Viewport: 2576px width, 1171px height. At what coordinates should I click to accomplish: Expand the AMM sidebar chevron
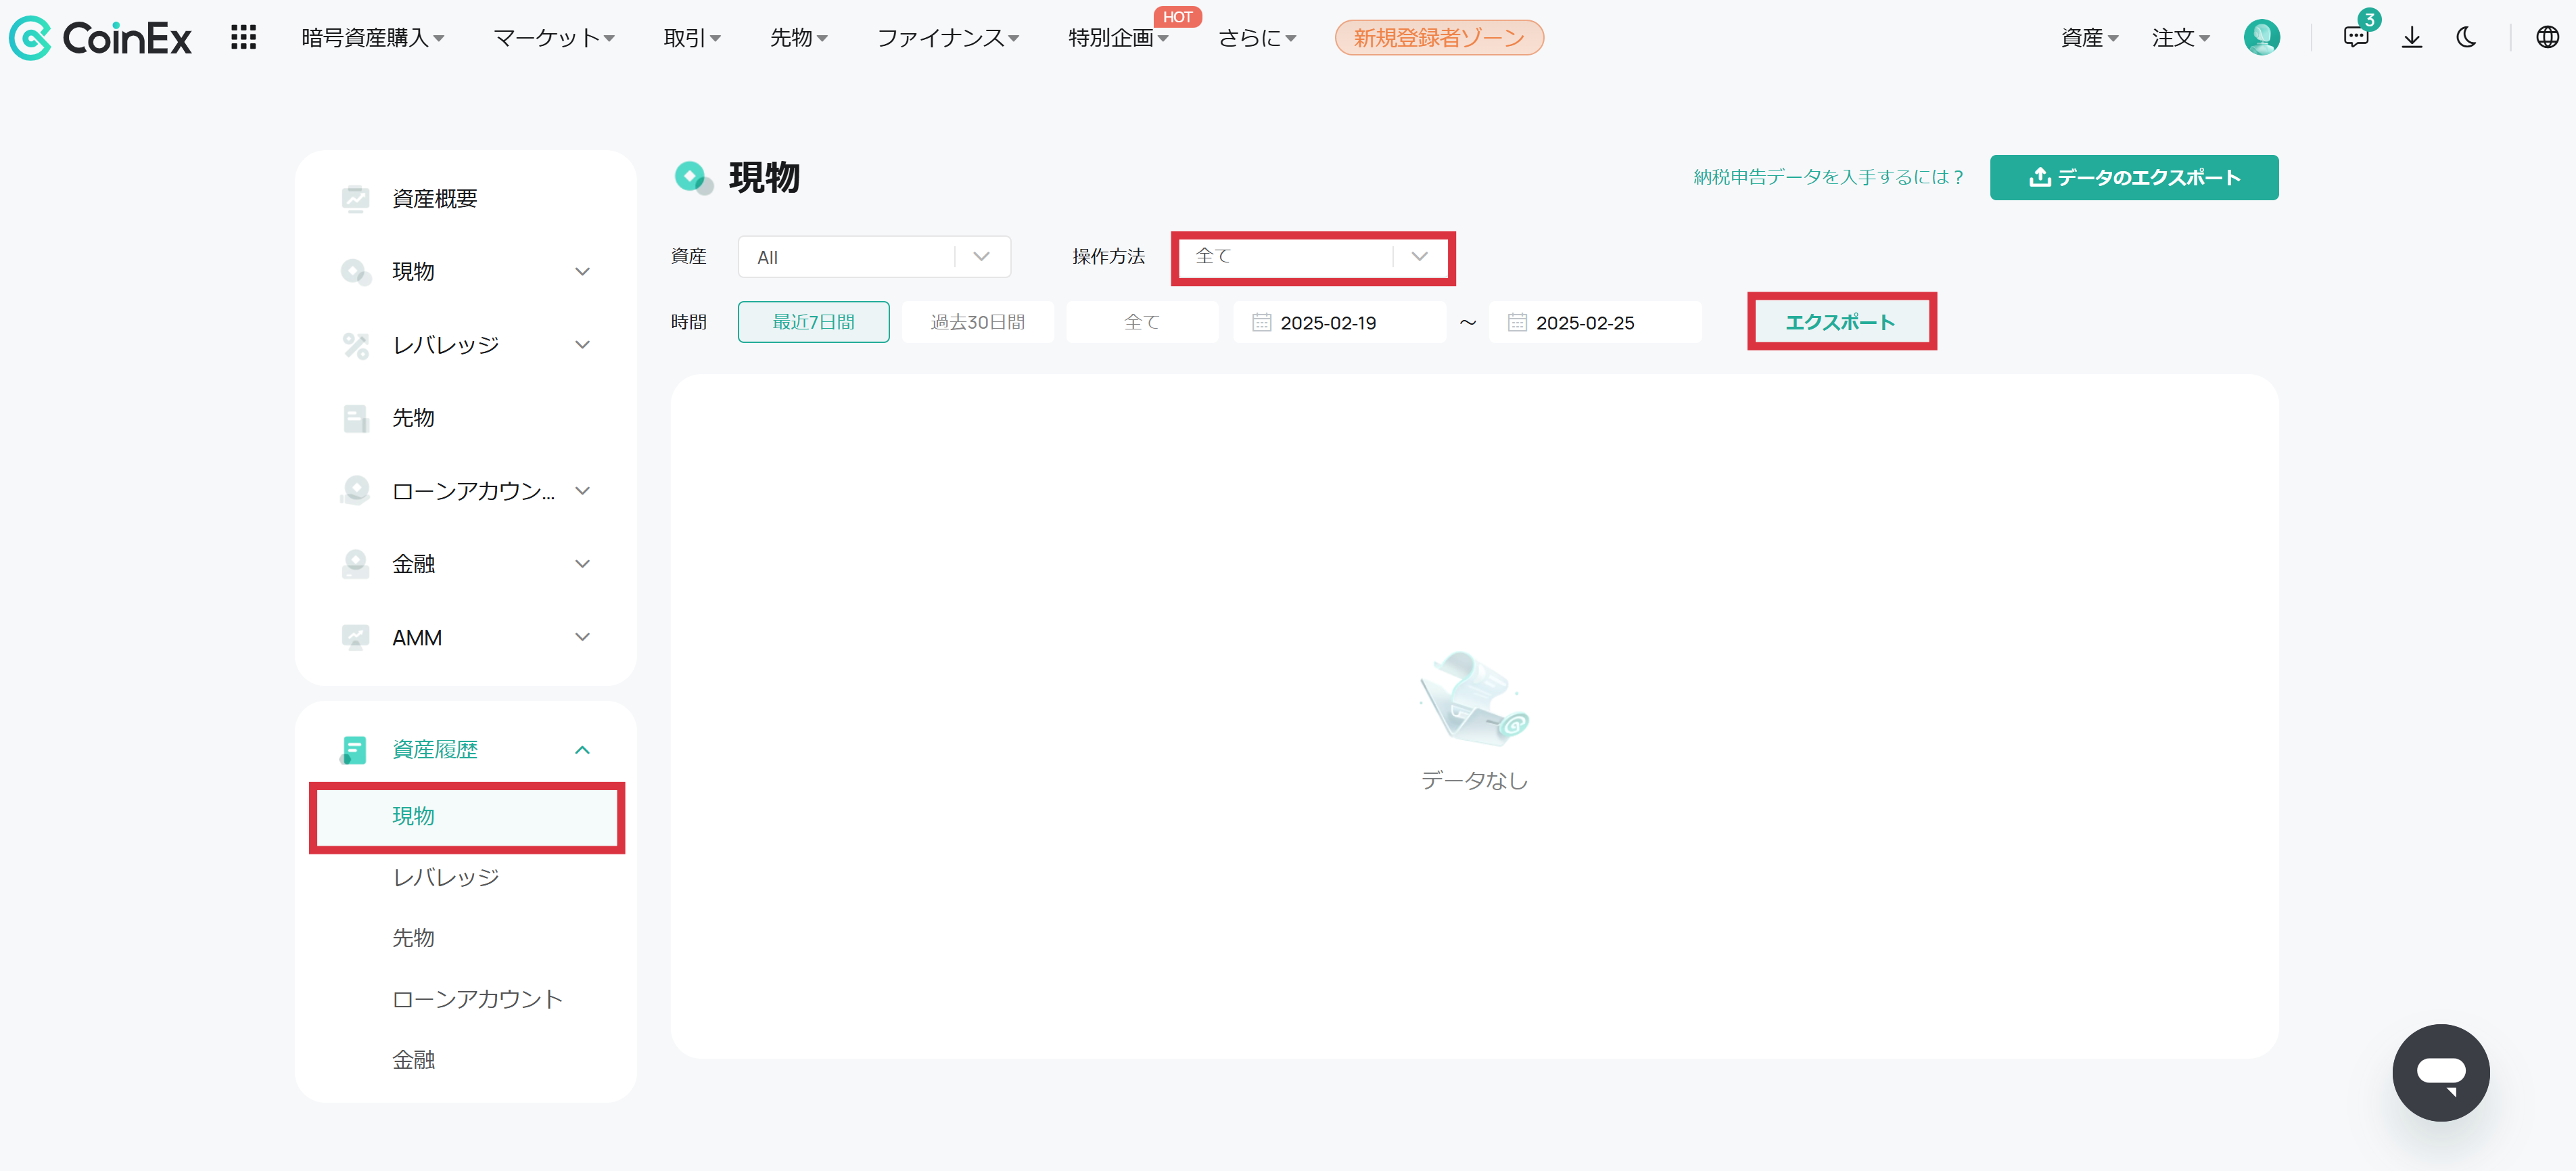coord(582,637)
